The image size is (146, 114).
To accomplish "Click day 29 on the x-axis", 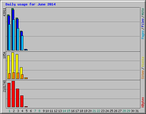I will click(x=128, y=111).
